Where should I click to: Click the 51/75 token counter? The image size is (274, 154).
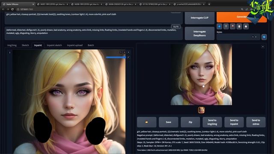coord(176,27)
